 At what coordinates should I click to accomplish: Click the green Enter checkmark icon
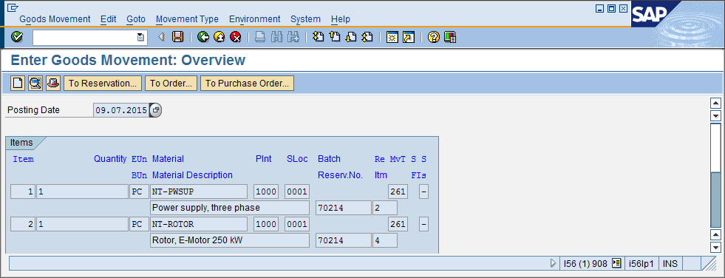click(17, 37)
